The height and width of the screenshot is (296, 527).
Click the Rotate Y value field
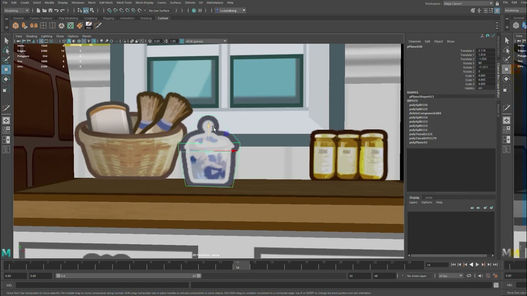click(486, 67)
